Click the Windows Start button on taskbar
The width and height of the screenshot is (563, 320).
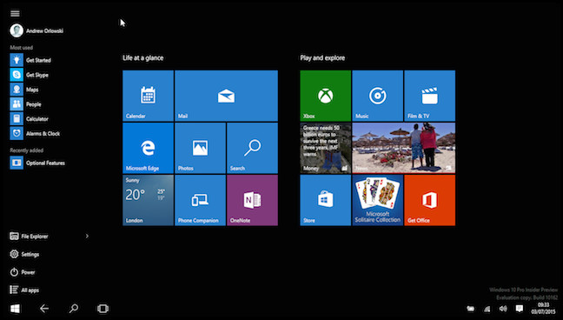(x=15, y=309)
